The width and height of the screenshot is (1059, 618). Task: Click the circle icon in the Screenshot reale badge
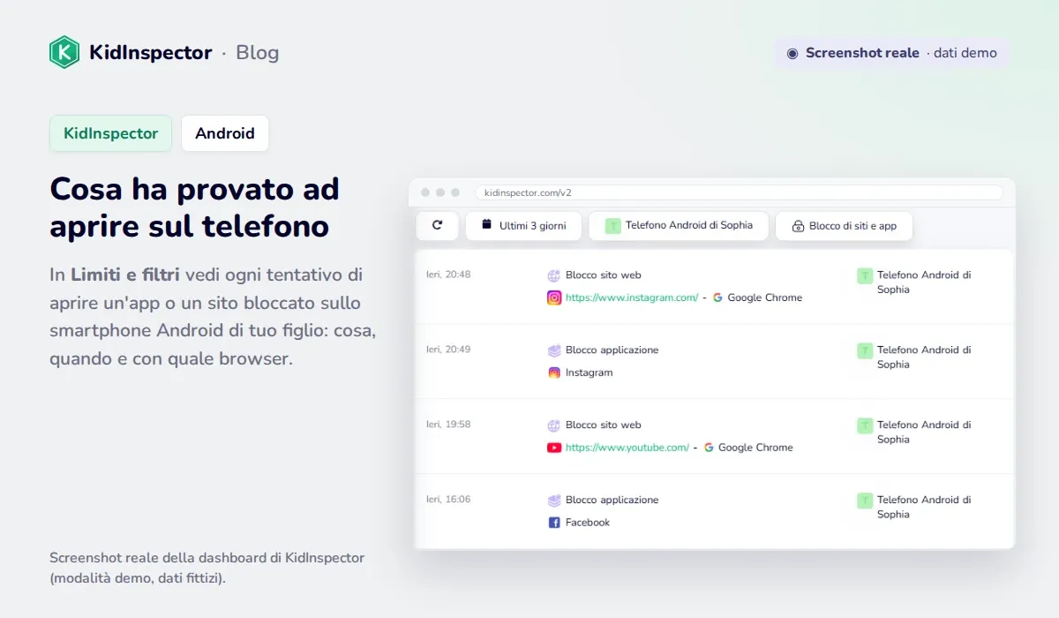click(x=792, y=53)
